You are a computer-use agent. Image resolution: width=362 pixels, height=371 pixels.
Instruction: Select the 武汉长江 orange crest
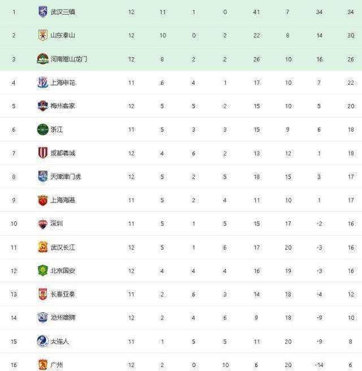pyautogui.click(x=43, y=247)
